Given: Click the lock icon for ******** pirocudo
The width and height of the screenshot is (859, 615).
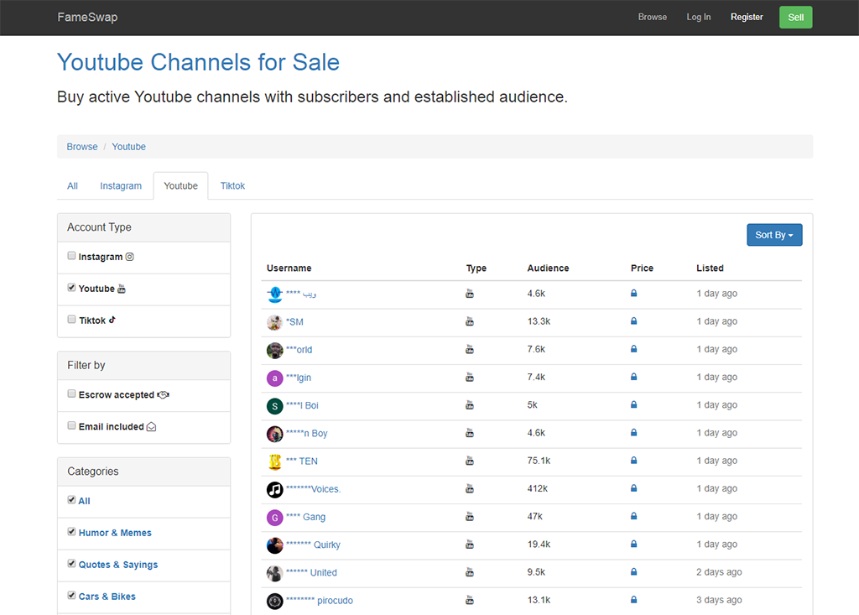Looking at the screenshot, I should [633, 600].
